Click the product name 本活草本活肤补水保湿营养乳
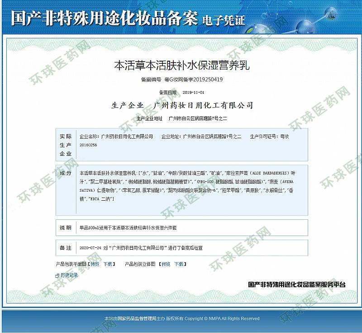Viewport: 362px width, 333px height. coord(181,65)
